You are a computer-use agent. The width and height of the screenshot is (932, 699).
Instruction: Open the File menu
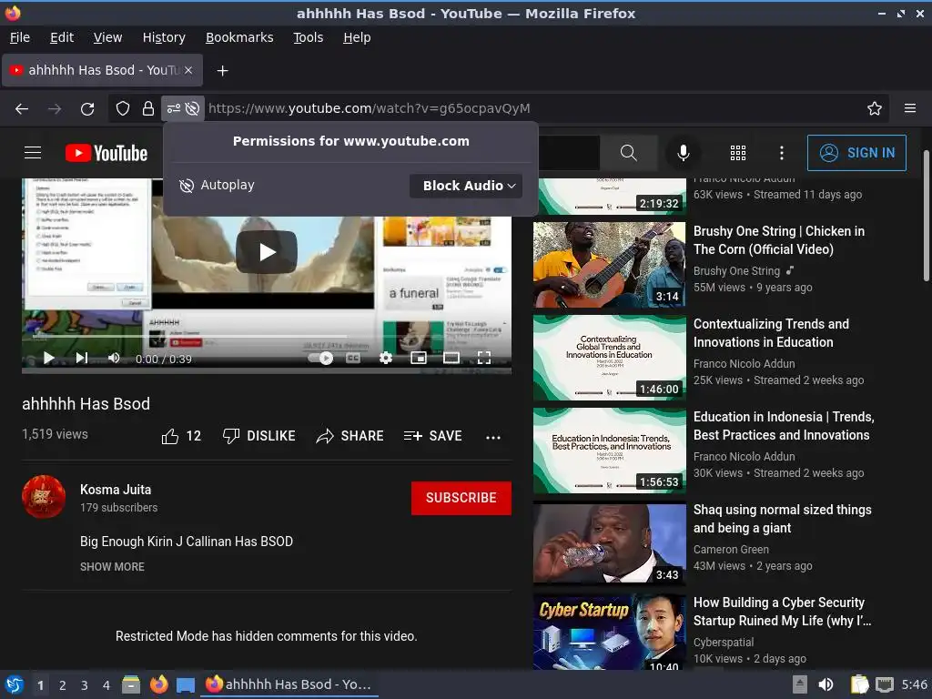(x=20, y=37)
